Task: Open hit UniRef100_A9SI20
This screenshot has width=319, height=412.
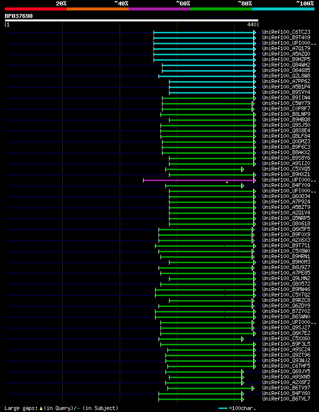Action: pos(287,163)
